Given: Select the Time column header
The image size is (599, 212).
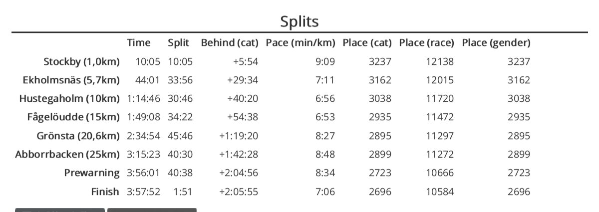Looking at the screenshot, I should pyautogui.click(x=139, y=43).
